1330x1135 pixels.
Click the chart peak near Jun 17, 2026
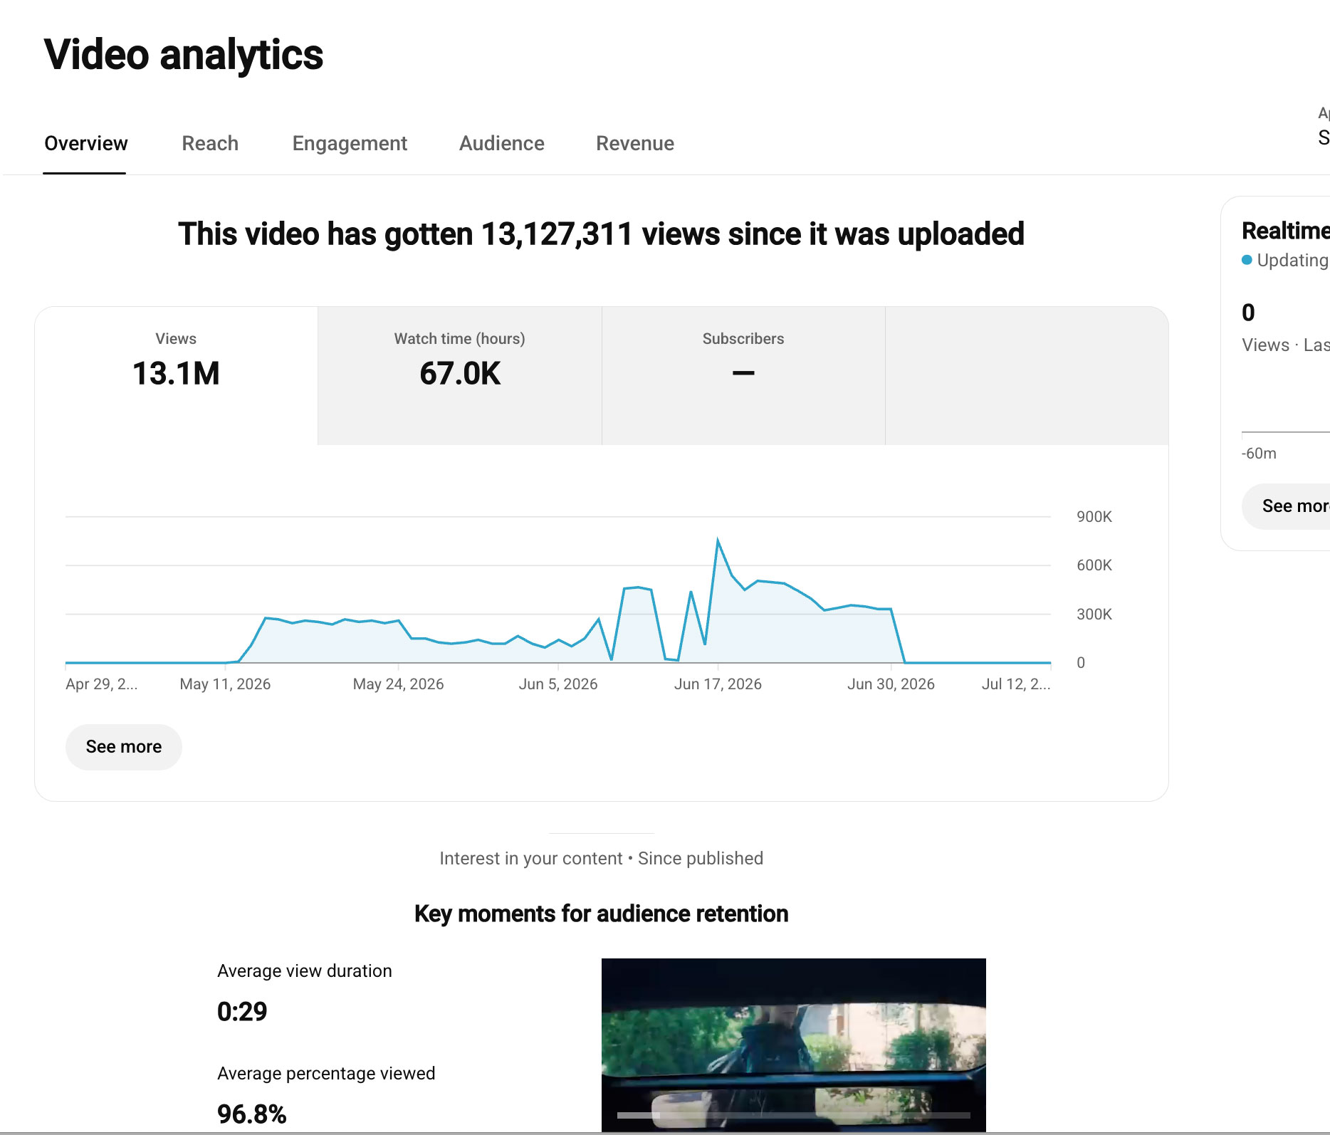tap(718, 540)
